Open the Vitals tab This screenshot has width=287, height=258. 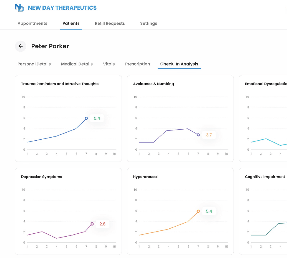109,64
